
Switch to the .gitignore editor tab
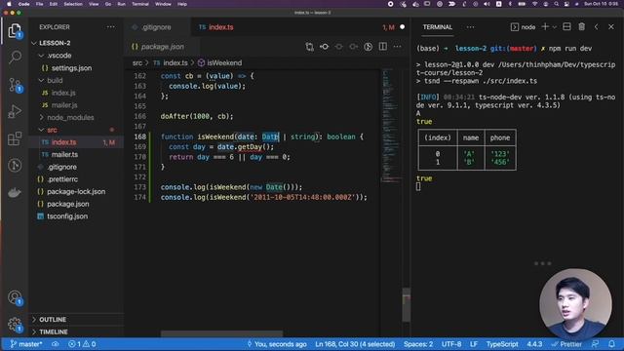(x=156, y=27)
